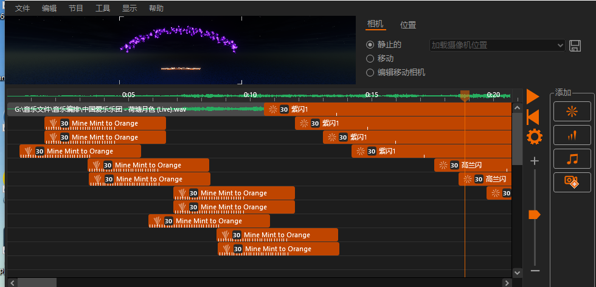Click the zoom in plus icon
596x287 pixels.
[x=535, y=161]
